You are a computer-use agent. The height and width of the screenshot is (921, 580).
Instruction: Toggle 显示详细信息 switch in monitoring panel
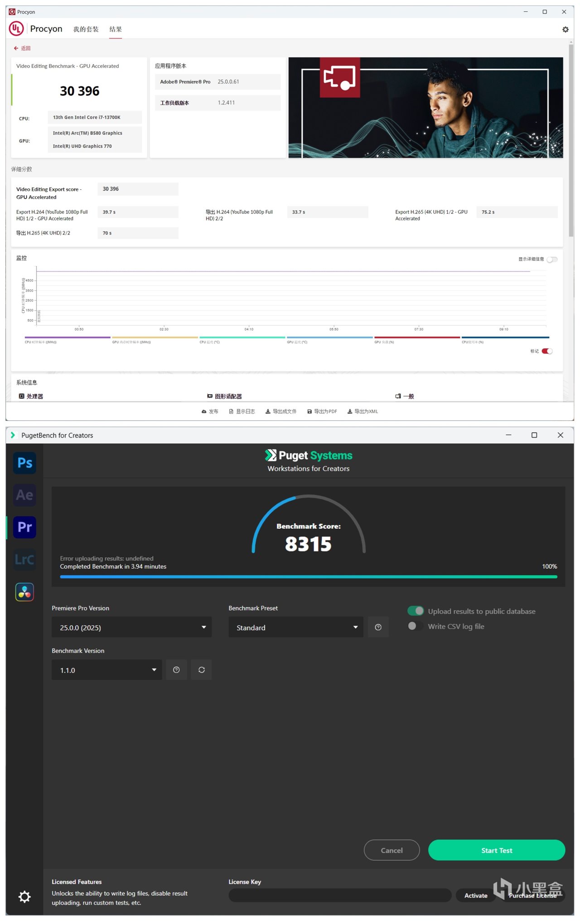pyautogui.click(x=552, y=260)
